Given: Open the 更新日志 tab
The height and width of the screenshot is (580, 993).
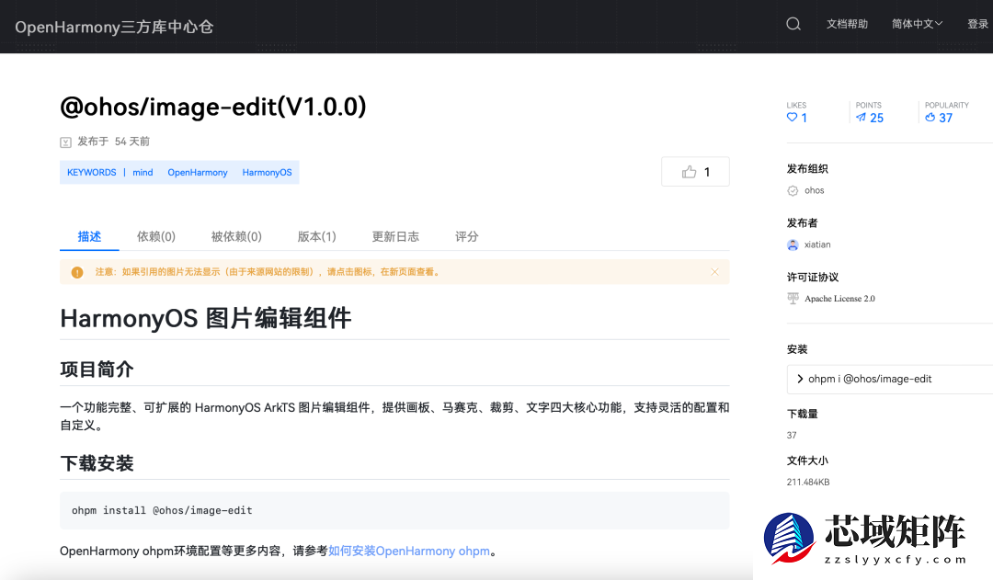Looking at the screenshot, I should pyautogui.click(x=395, y=236).
